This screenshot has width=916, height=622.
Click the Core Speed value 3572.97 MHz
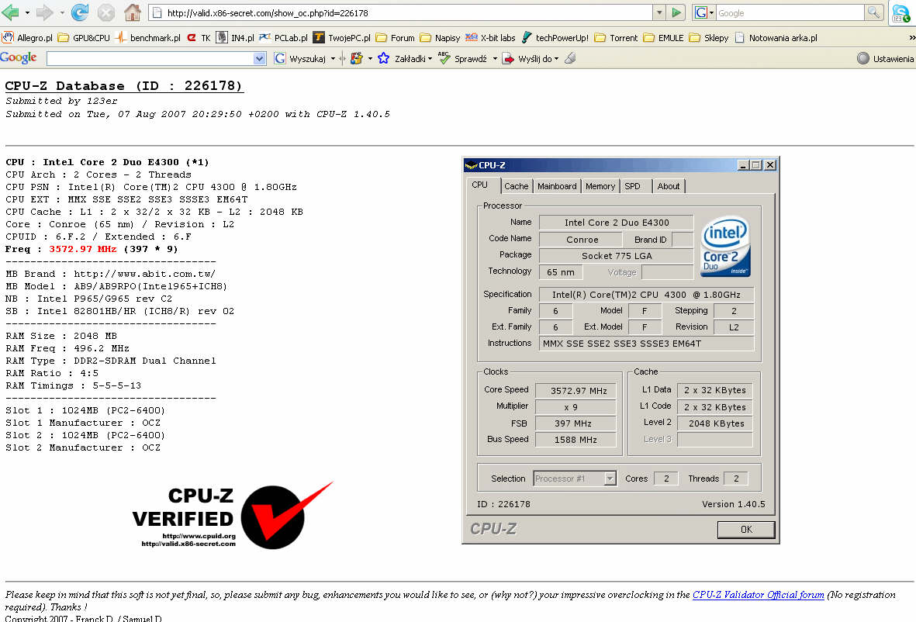[576, 391]
